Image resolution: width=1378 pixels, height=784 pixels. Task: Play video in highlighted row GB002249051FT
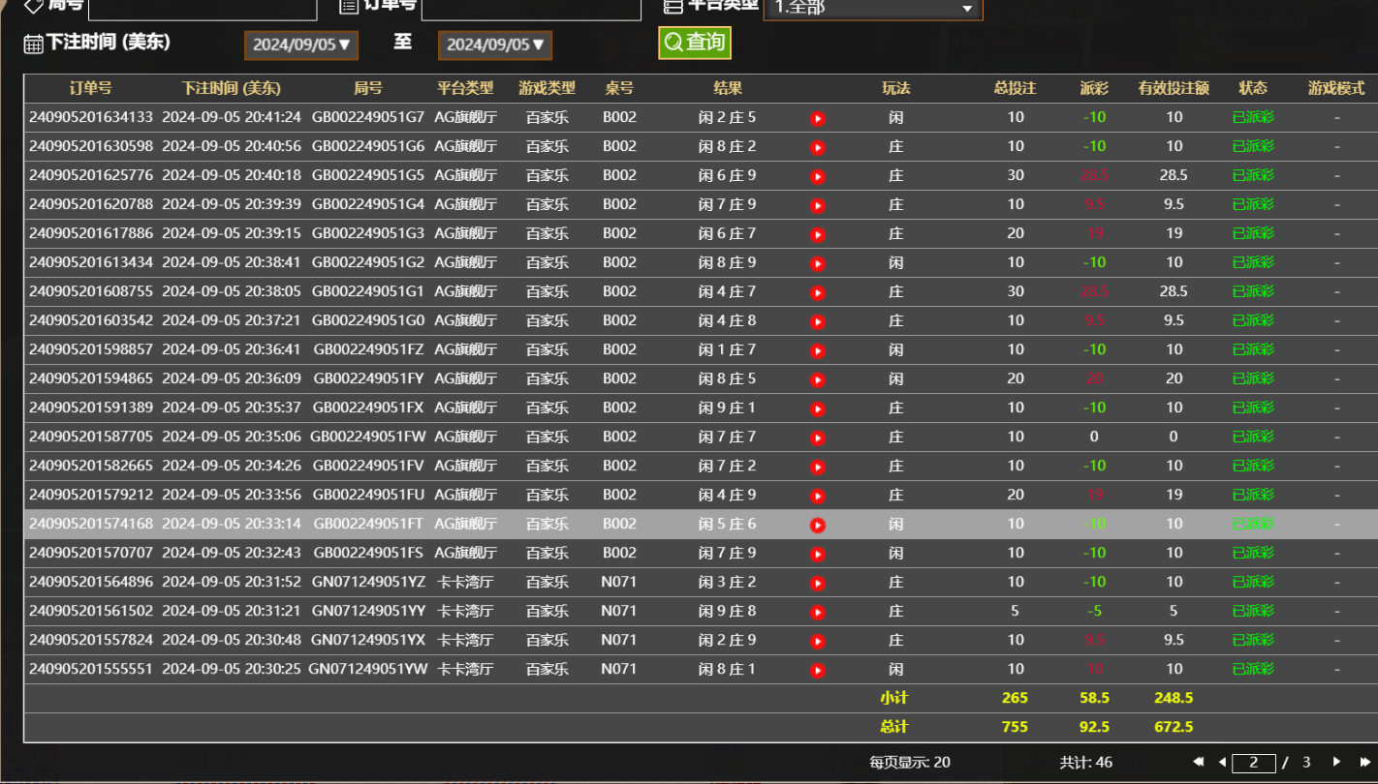[x=817, y=525]
